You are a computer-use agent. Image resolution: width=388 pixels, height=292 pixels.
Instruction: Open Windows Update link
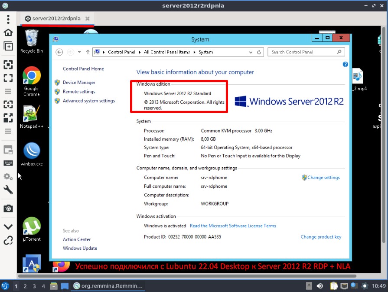click(80, 249)
